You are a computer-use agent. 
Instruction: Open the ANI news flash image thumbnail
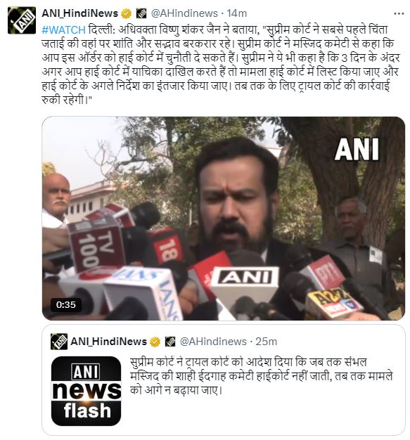point(87,391)
